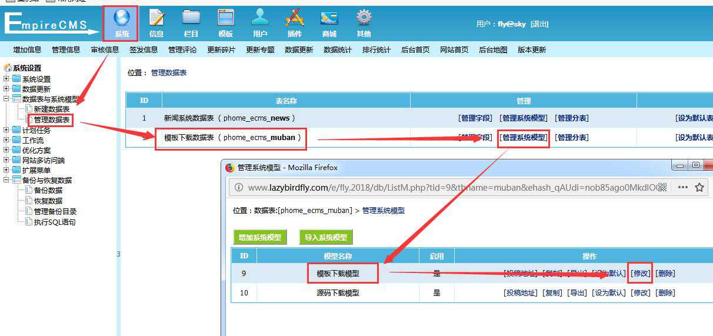Expand the 计划任务 tree node
The image size is (713, 336).
pos(6,129)
